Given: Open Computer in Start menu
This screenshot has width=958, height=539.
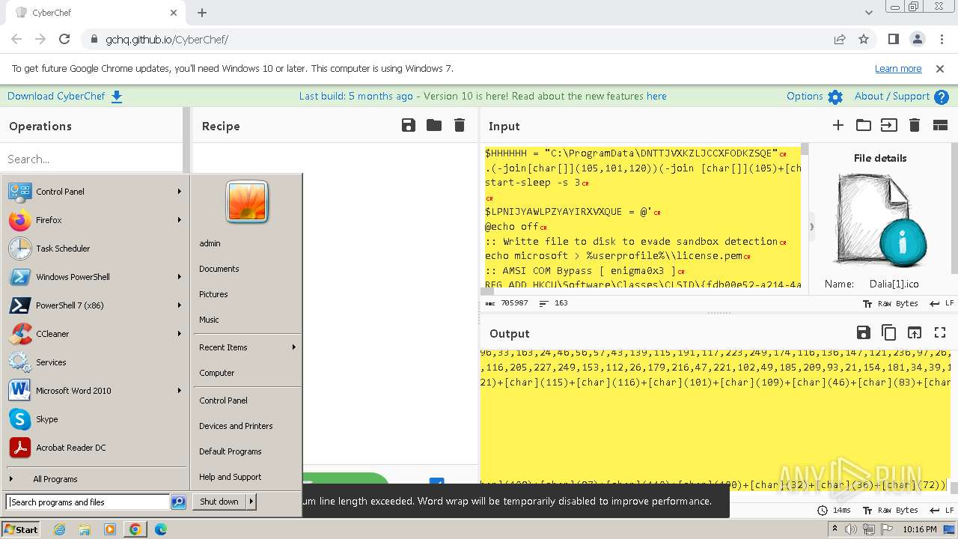Looking at the screenshot, I should 217,373.
